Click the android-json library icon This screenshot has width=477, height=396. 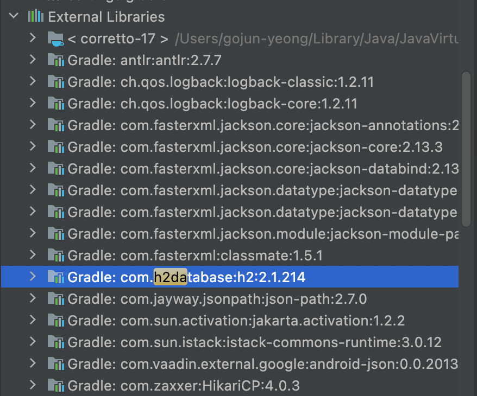(x=55, y=364)
